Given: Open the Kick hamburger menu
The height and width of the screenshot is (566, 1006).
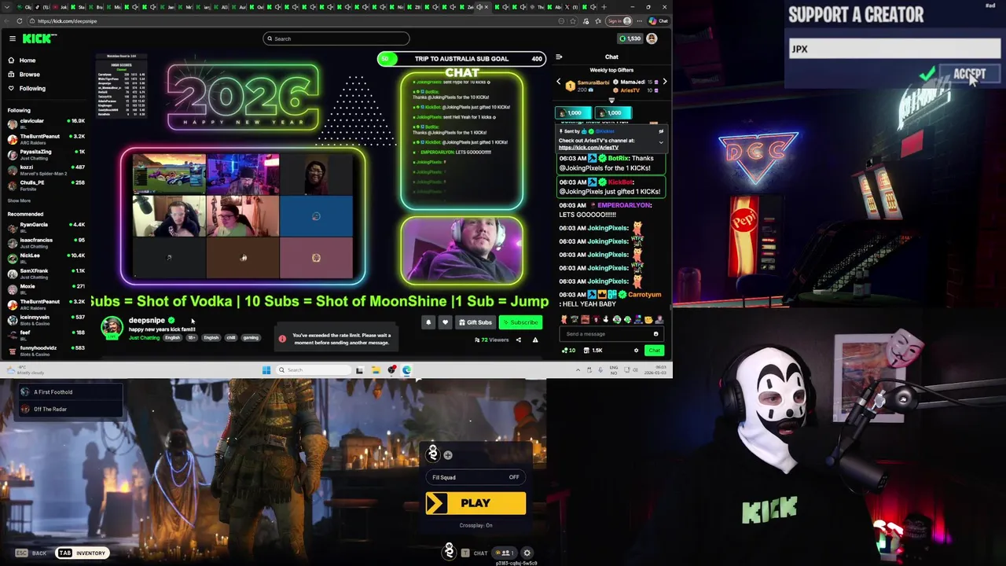Looking at the screenshot, I should click(13, 39).
